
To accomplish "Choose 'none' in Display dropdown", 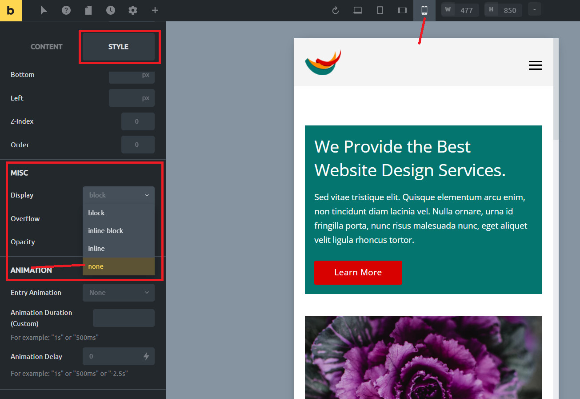I will (x=118, y=266).
